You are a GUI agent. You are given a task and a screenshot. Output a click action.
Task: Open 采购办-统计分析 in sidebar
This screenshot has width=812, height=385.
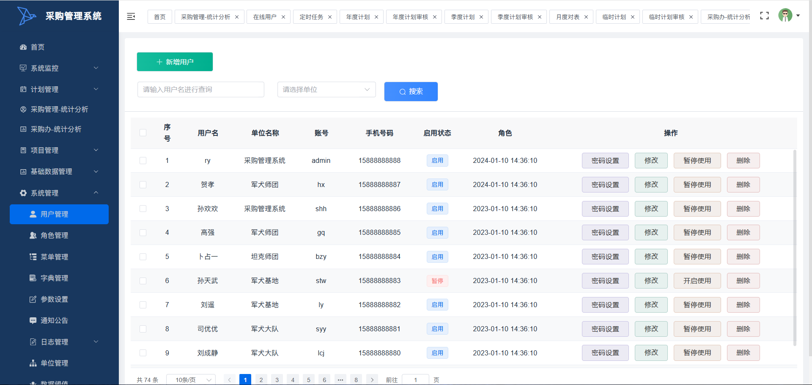coord(59,129)
